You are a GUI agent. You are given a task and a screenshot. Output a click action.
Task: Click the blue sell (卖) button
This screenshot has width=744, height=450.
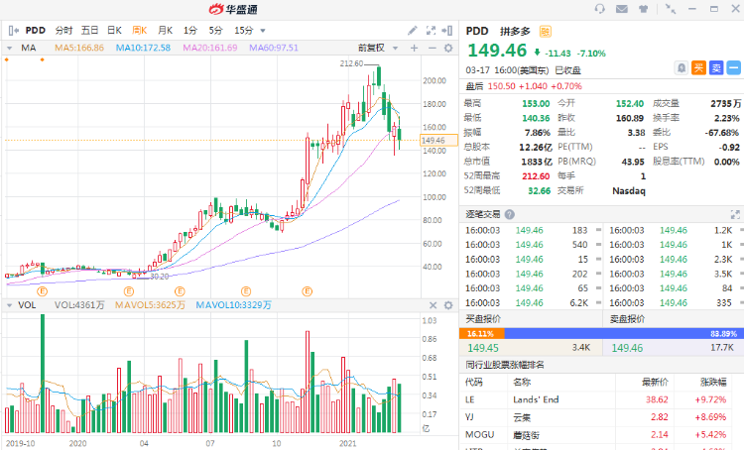(716, 67)
